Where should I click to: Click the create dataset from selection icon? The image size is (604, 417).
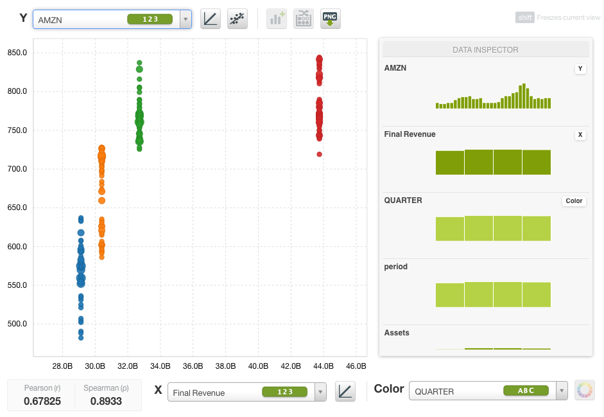pyautogui.click(x=304, y=19)
